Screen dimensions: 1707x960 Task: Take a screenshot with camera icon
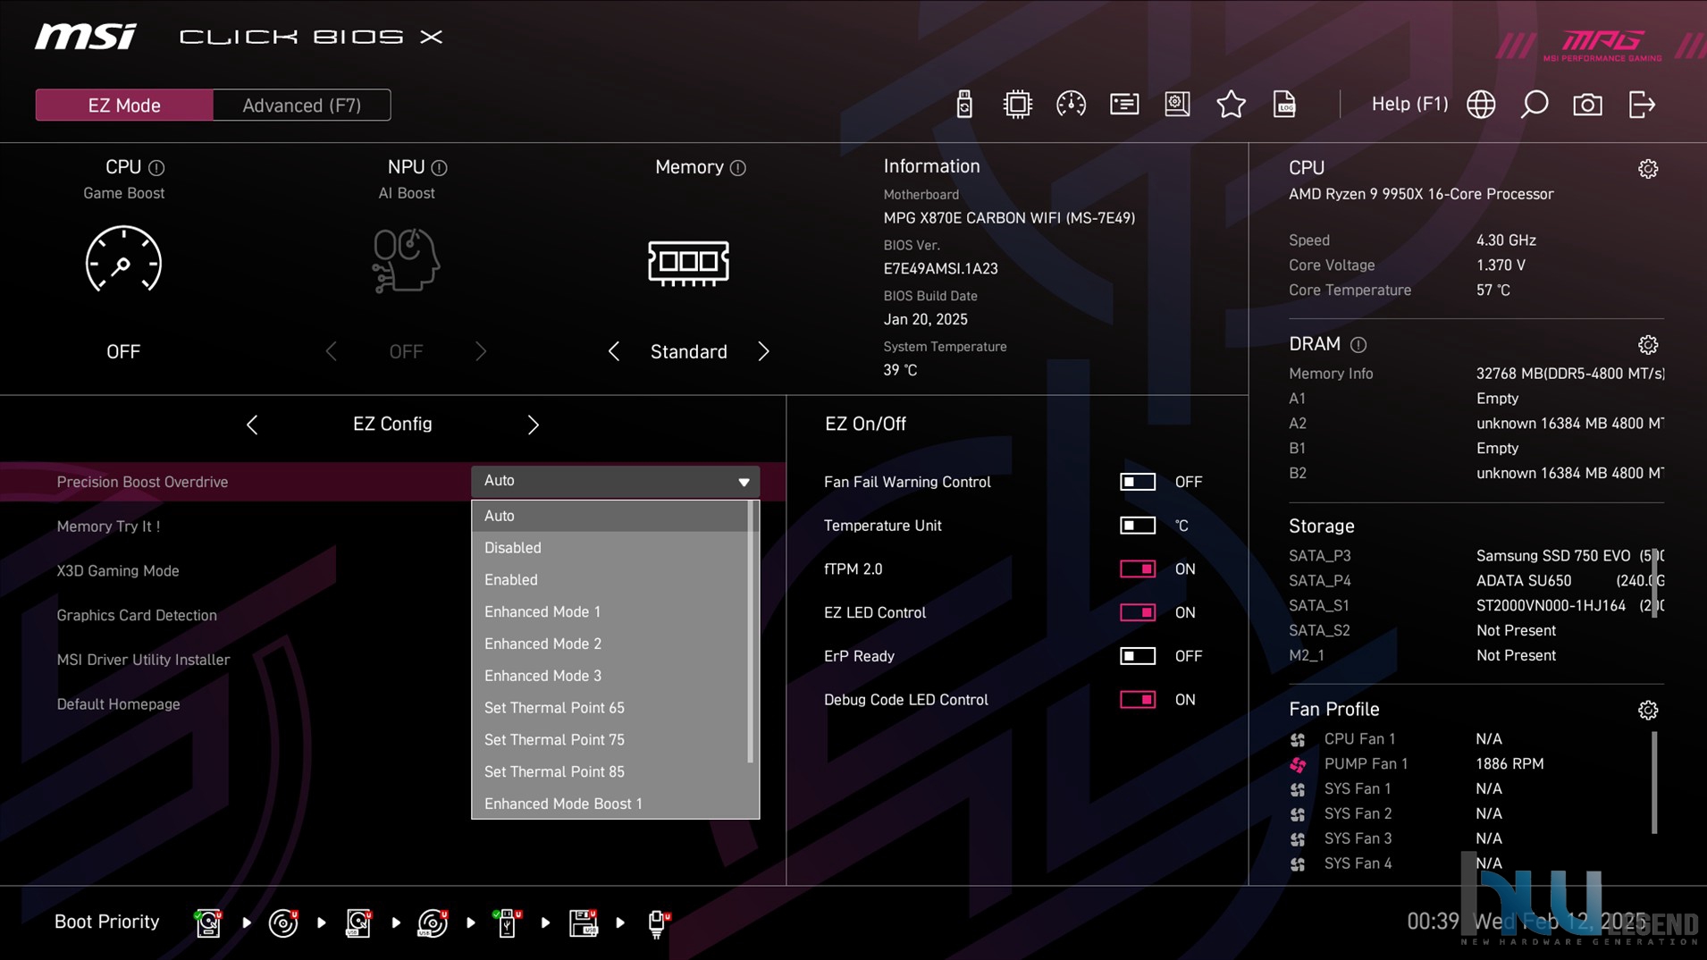[1587, 105]
